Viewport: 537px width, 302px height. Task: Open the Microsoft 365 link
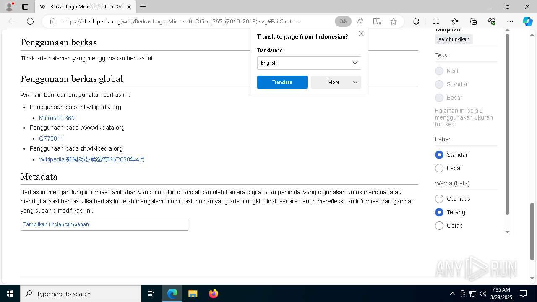pyautogui.click(x=57, y=118)
